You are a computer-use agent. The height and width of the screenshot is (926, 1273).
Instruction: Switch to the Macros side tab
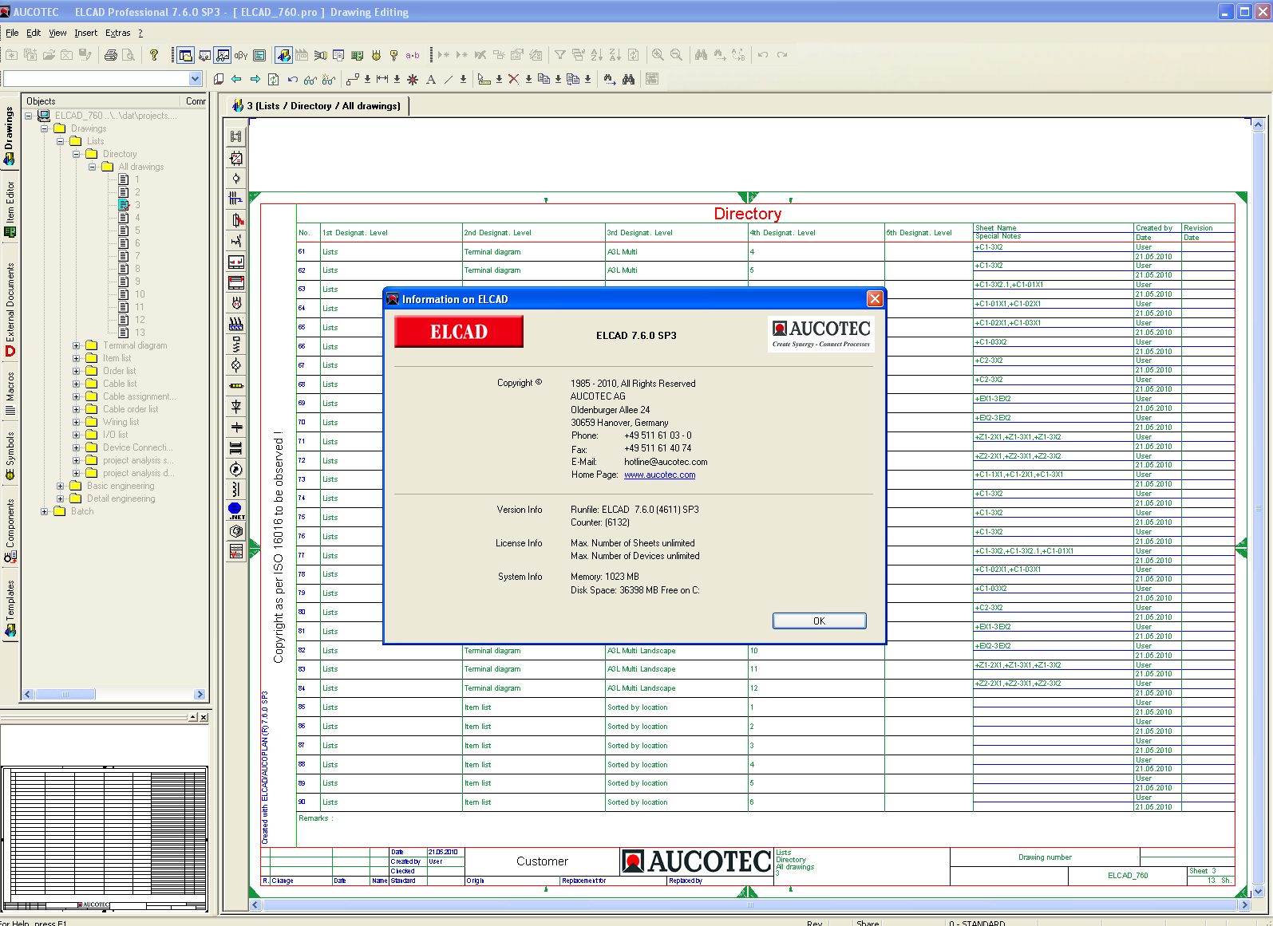[x=10, y=394]
